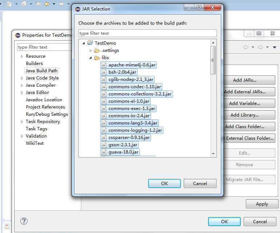Open Builders properties page
280x233 pixels.
(34, 64)
